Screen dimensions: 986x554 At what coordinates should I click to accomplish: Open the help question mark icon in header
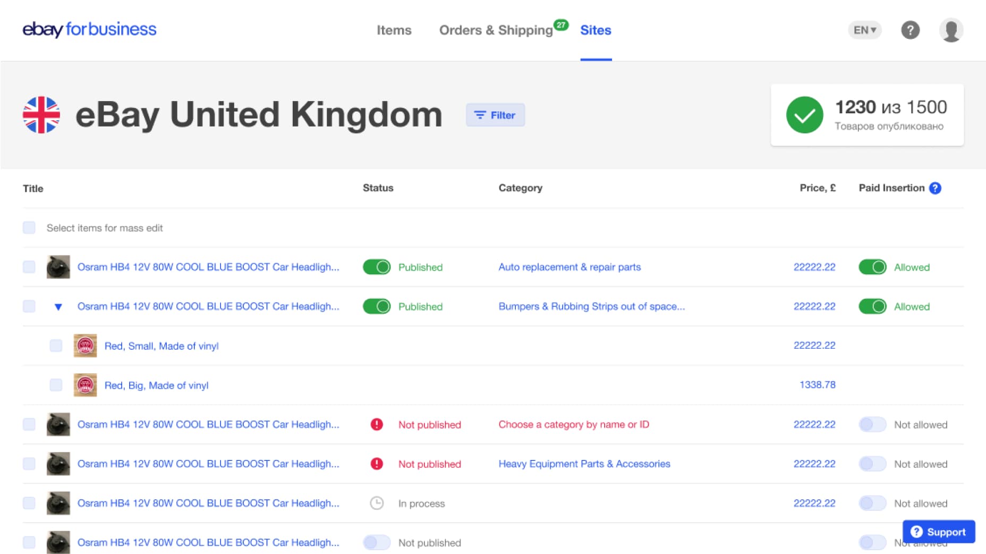(x=910, y=30)
